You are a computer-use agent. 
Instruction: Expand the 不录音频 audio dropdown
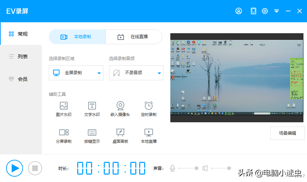coord(136,73)
